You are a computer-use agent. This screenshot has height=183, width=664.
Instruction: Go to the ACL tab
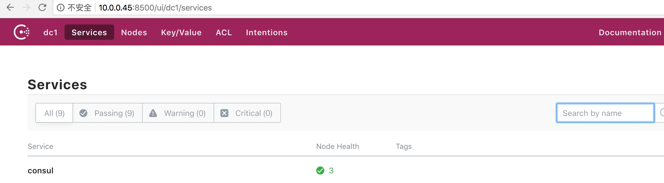(224, 32)
